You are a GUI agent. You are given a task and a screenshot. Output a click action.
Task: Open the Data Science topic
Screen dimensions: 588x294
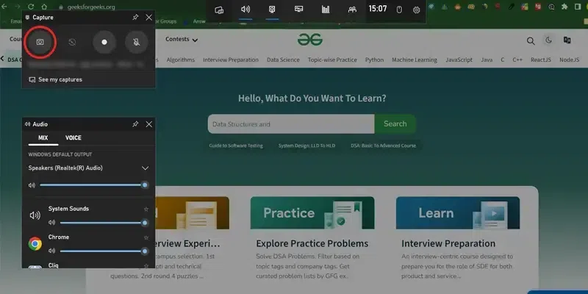tap(283, 60)
